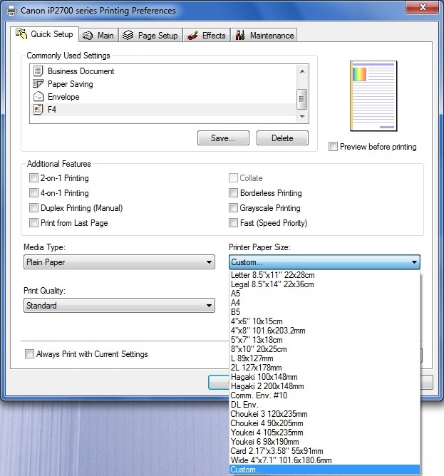Select Custom... at bottom of size list
The height and width of the screenshot is (476, 444).
324,470
